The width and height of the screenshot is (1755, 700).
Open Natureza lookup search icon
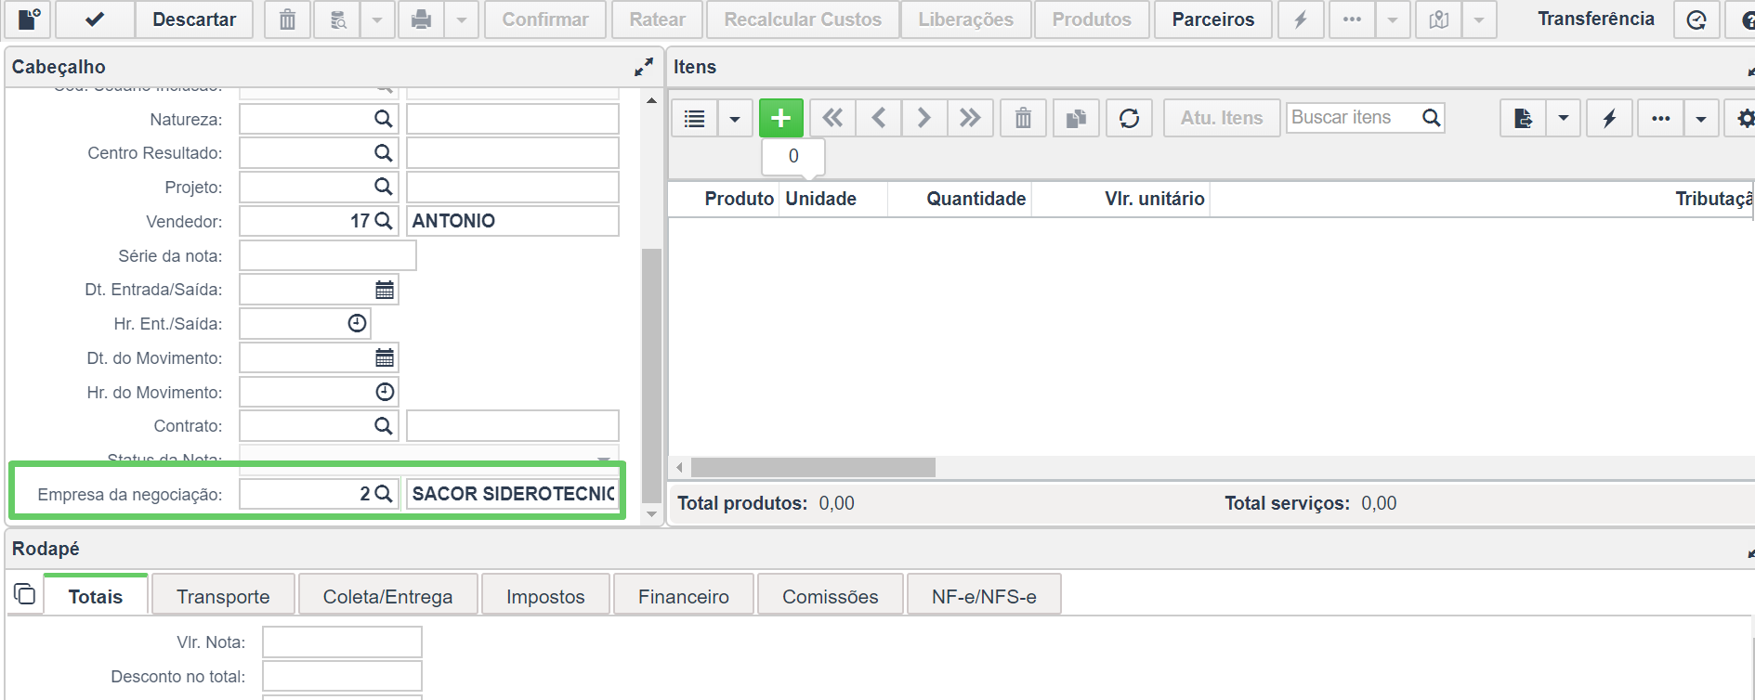click(x=383, y=119)
